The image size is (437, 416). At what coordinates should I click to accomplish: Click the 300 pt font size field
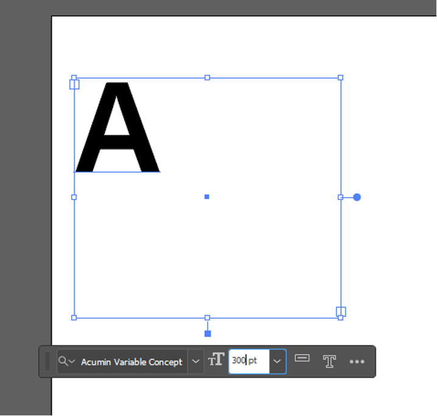pyautogui.click(x=248, y=361)
